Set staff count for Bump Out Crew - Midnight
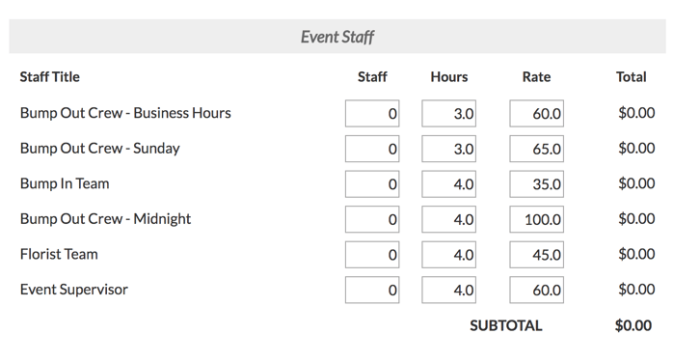 click(372, 219)
